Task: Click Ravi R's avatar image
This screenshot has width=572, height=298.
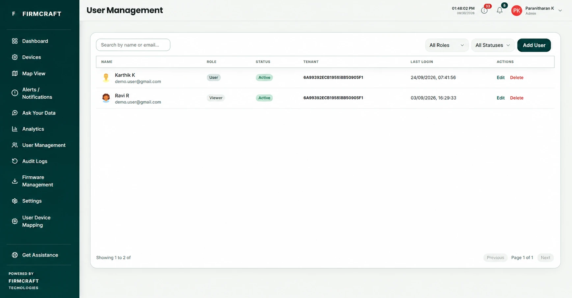Action: point(106,98)
